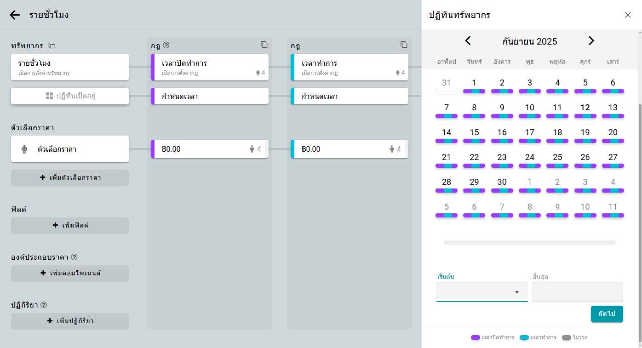The height and width of the screenshot is (348, 642).
Task: Open the เวลาปิดทำการ rule card
Action: [x=210, y=67]
